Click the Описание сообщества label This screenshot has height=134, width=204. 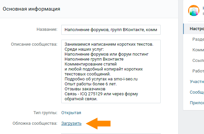pyautogui.click(x=34, y=44)
